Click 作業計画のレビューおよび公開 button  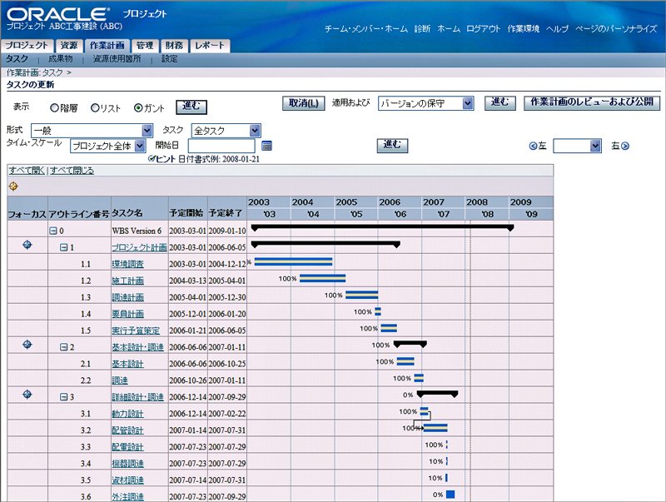coord(592,102)
